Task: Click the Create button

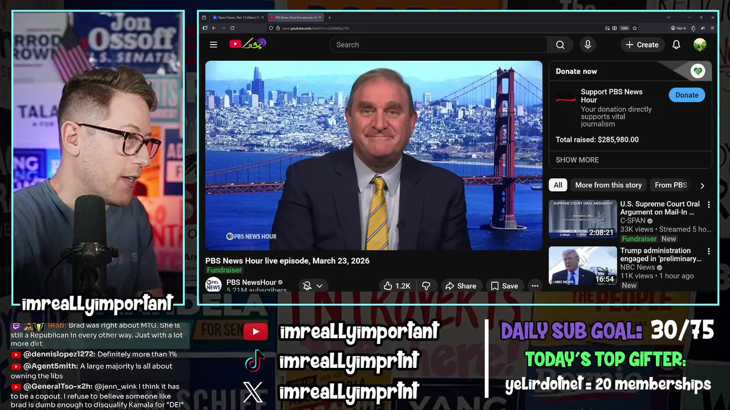Action: [642, 44]
